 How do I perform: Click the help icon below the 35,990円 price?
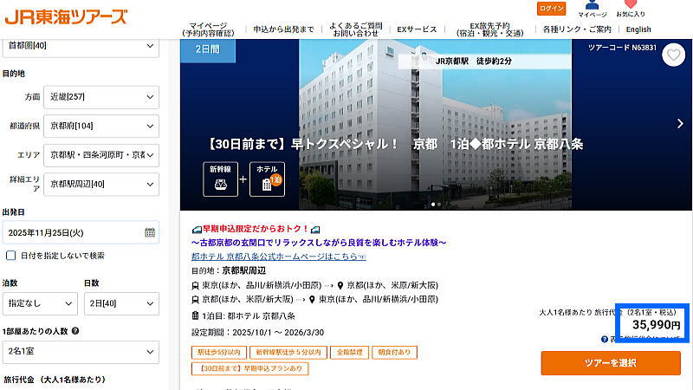pyautogui.click(x=604, y=339)
